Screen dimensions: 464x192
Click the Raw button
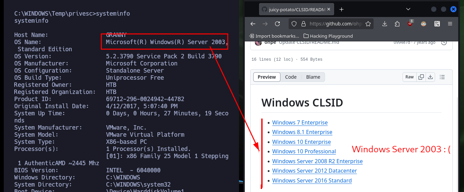click(410, 77)
